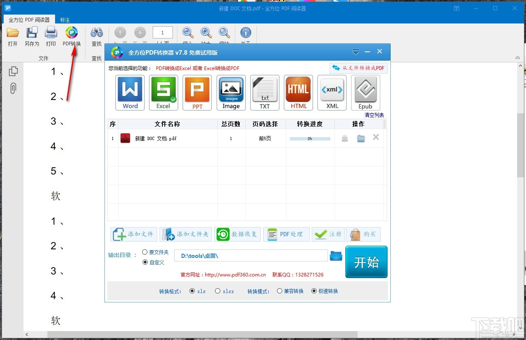Switch to the 标注 tab
Image resolution: width=526 pixels, height=340 pixels.
tap(65, 20)
